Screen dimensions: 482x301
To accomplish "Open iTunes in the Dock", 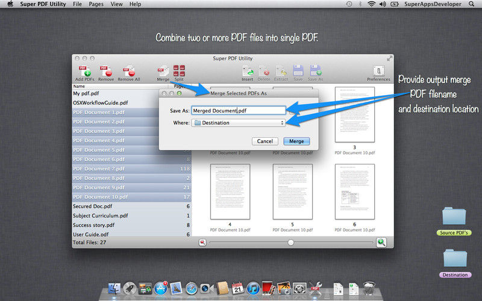I will click(x=253, y=289).
